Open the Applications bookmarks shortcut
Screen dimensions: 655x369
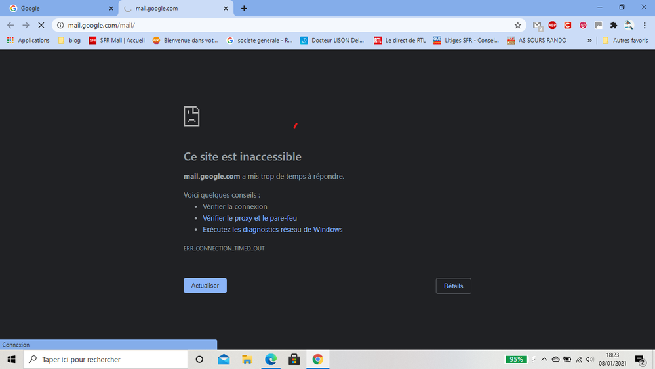[x=28, y=40]
